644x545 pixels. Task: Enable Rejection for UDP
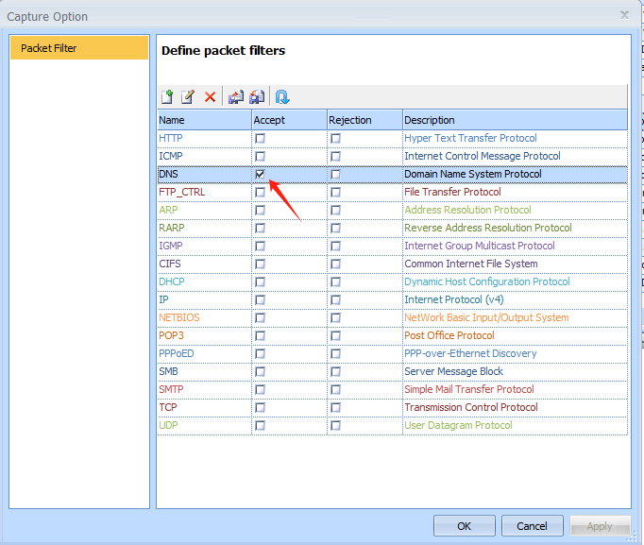[335, 425]
